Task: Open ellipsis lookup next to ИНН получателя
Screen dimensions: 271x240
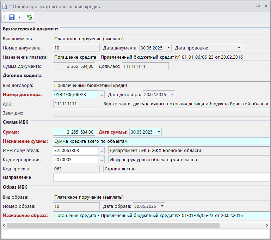Action: [101, 150]
